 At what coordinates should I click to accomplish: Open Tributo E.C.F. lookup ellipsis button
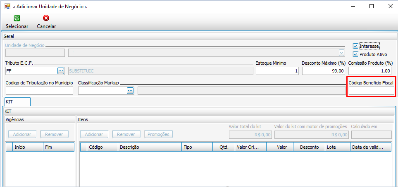60,71
